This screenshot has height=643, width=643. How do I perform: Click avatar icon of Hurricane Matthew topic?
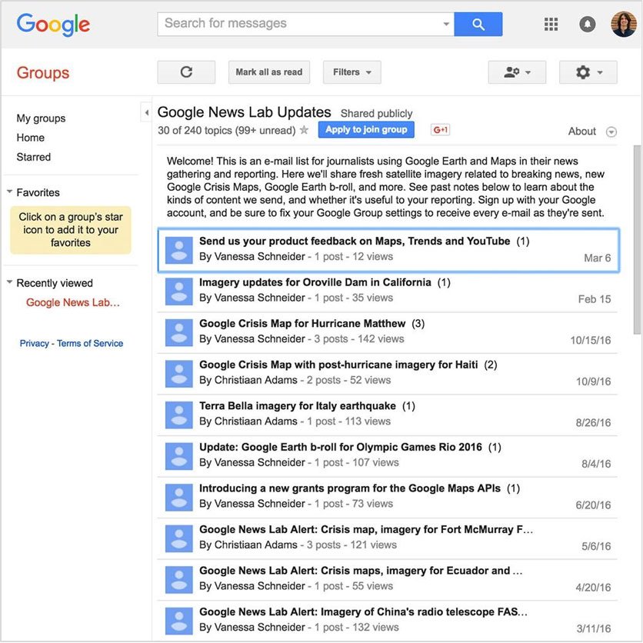pyautogui.click(x=178, y=332)
